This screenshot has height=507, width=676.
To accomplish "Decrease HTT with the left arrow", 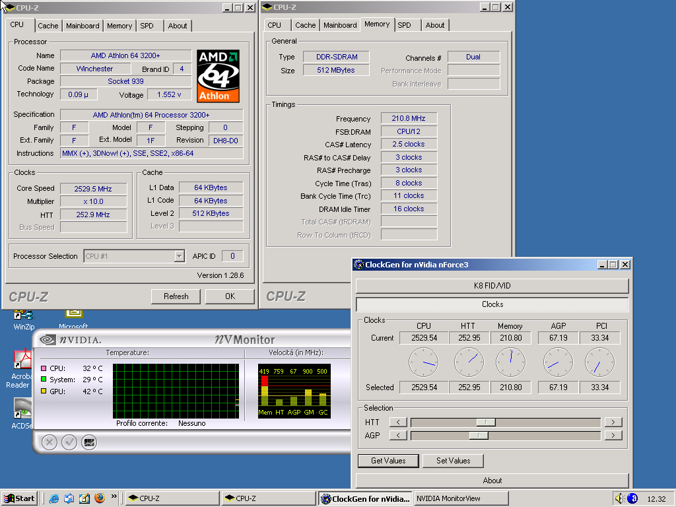I will click(x=398, y=422).
